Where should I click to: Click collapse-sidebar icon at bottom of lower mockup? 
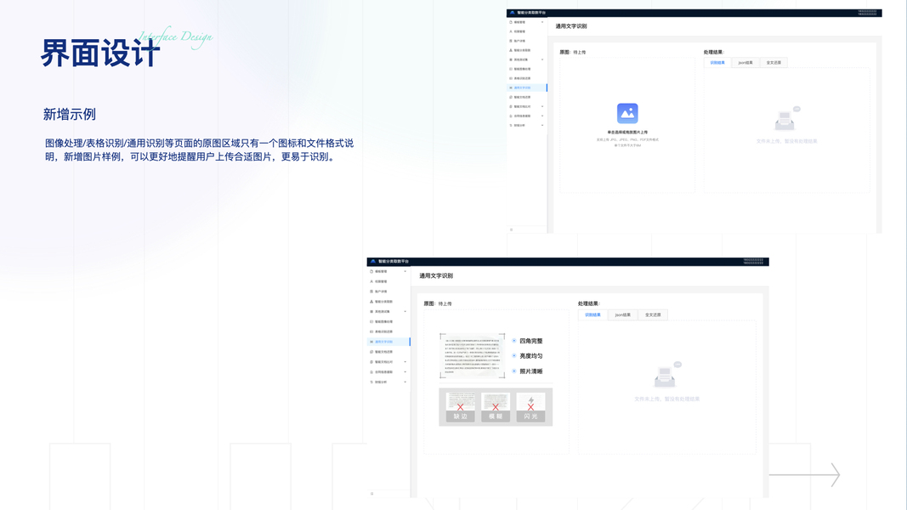(x=372, y=493)
